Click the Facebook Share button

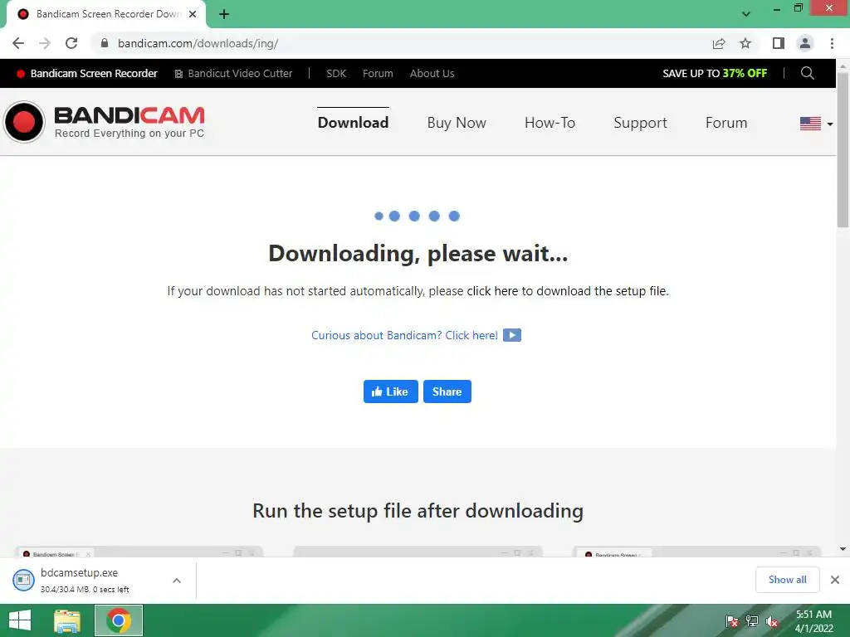point(447,391)
